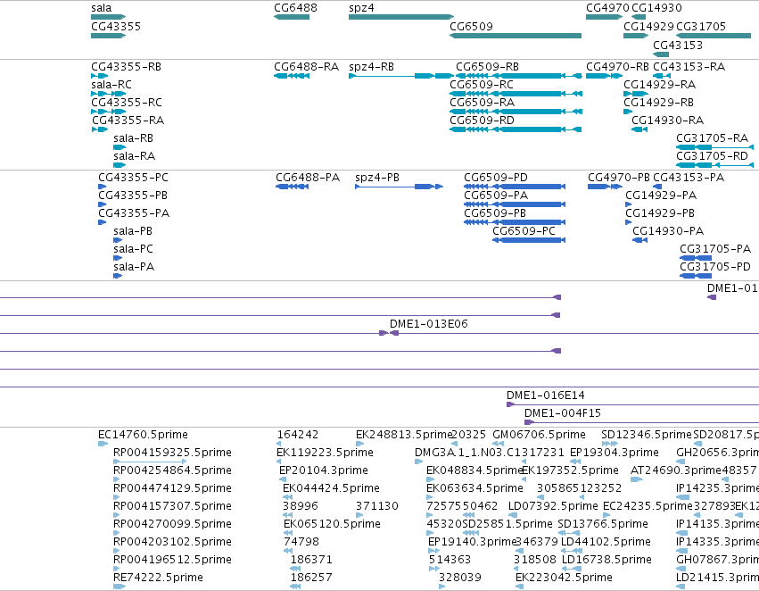Select protein CG4970-PB
The width and height of the screenshot is (759, 591).
point(619,178)
